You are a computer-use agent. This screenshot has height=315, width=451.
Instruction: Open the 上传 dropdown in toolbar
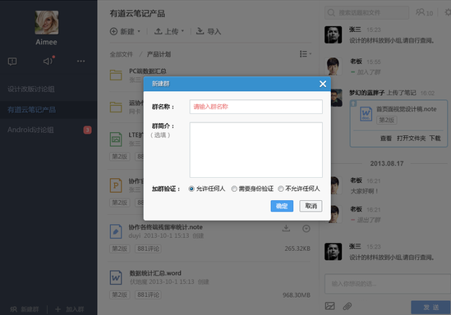coord(169,31)
